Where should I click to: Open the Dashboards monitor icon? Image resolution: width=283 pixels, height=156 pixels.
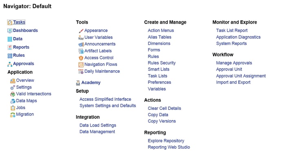9,31
